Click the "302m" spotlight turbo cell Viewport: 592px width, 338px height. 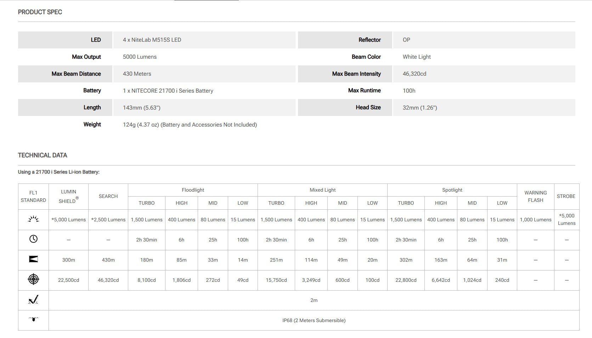[x=406, y=260]
